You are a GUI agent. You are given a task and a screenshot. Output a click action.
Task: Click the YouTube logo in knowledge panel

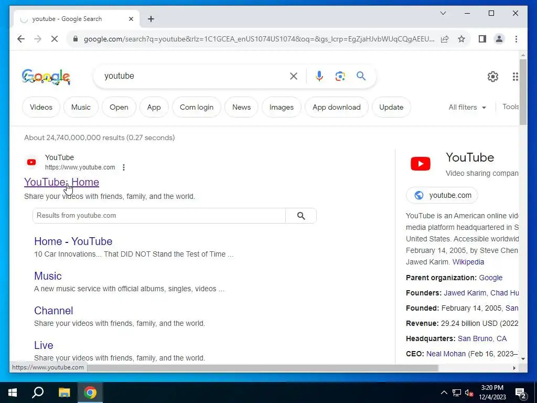click(x=421, y=164)
